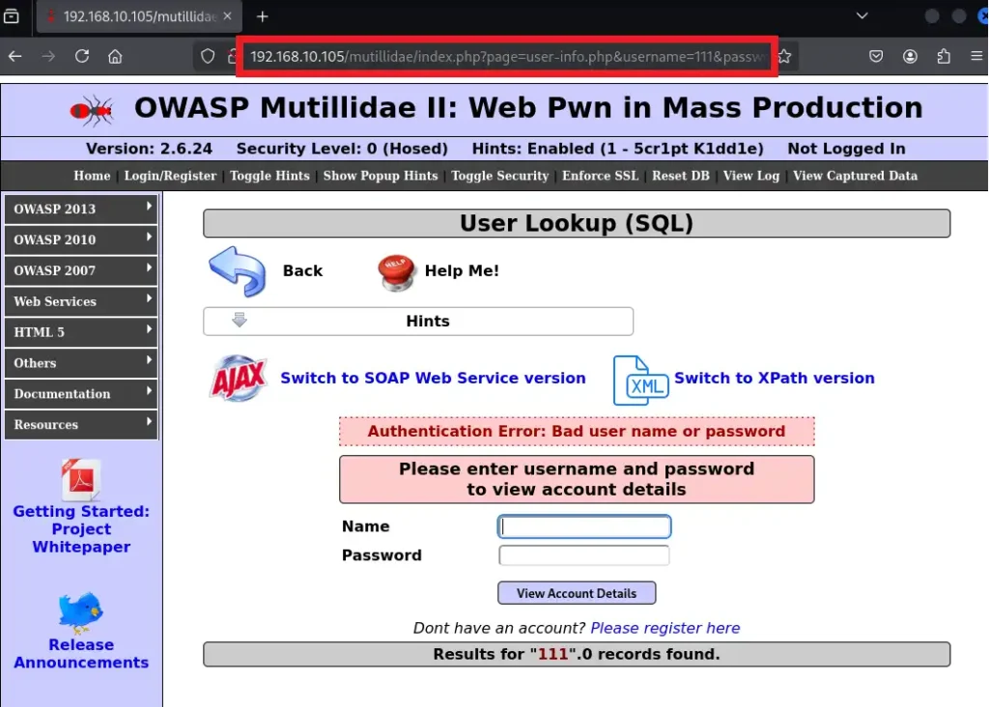989x707 pixels.
Task: Open the recent browsing icon at top left
Action: click(x=12, y=15)
